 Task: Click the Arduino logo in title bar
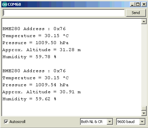point(5,4)
